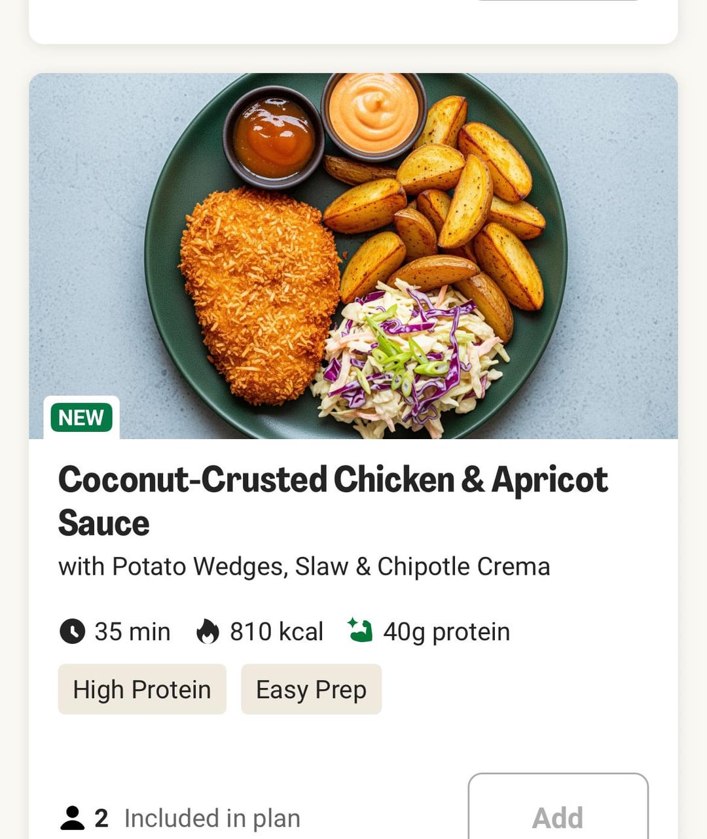Tap the Easy Prep tag
Image resolution: width=707 pixels, height=839 pixels.
[311, 689]
